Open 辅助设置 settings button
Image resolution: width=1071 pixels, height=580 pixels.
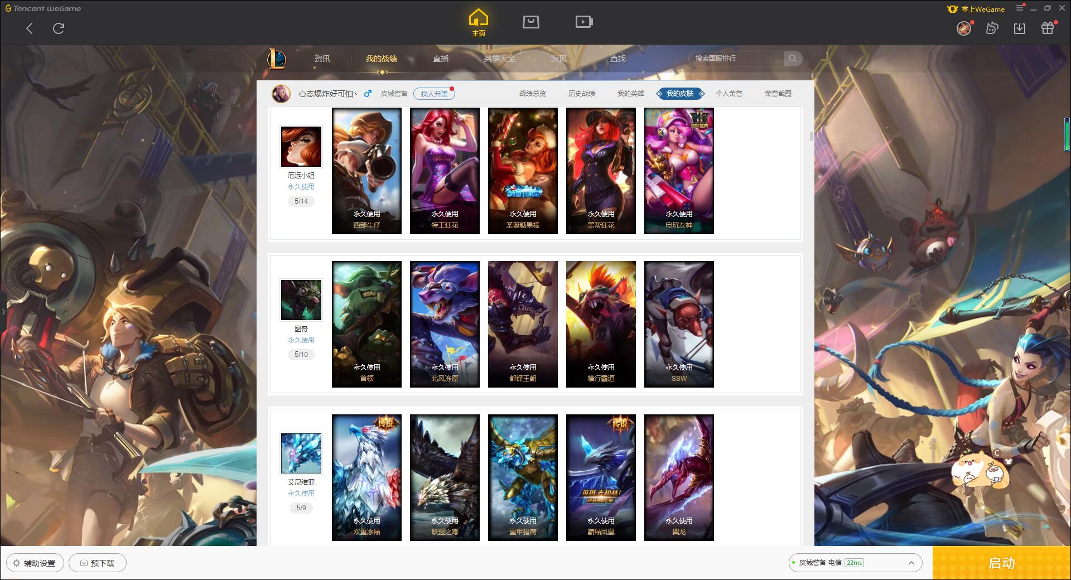click(x=35, y=563)
